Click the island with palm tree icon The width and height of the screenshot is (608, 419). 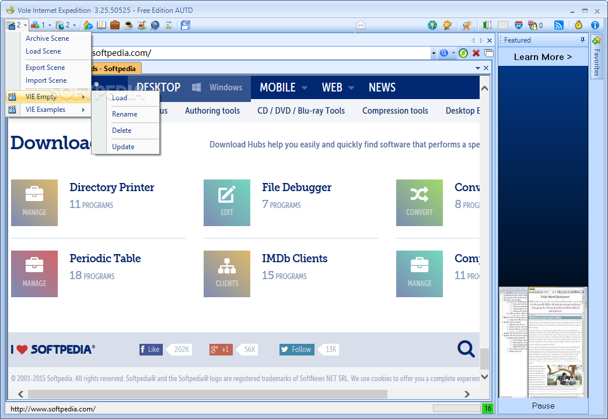click(142, 25)
